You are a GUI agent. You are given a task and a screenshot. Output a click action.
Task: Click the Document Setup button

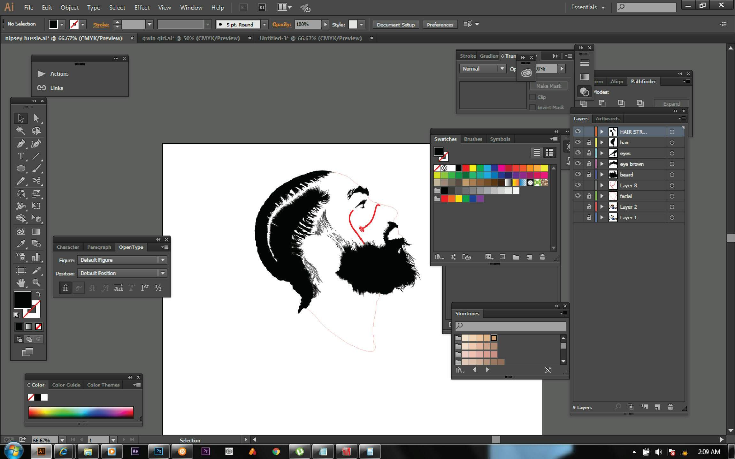395,25
